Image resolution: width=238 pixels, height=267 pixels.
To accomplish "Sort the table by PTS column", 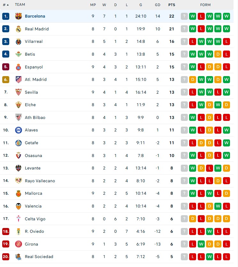I will tap(172, 5).
